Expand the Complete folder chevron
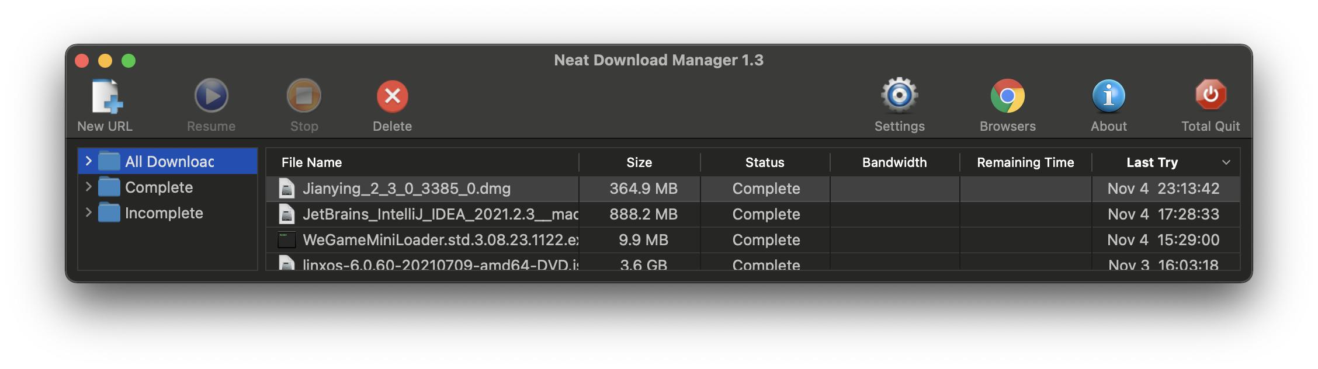Screen dimensions: 1318x369 coord(88,187)
